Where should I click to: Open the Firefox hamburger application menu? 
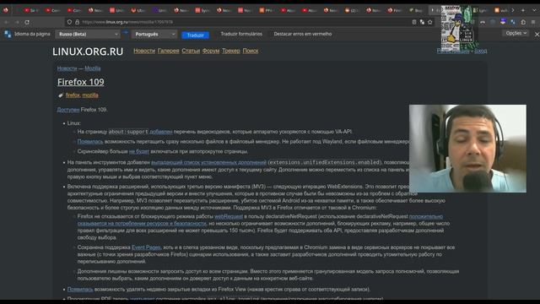point(533,22)
